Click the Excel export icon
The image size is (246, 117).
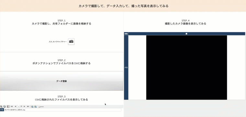35,107
